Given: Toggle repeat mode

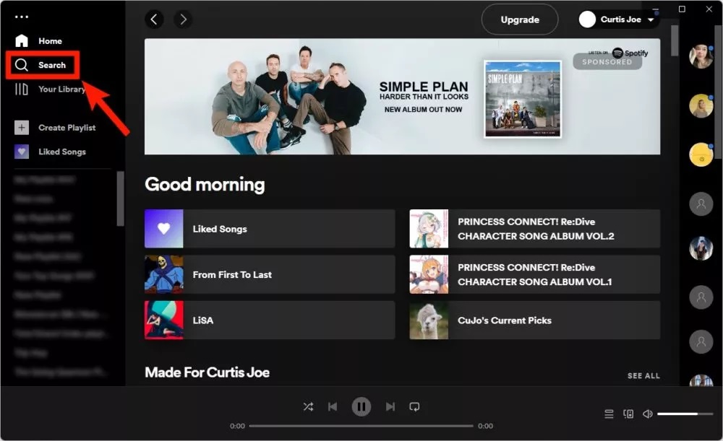Looking at the screenshot, I should (x=414, y=406).
